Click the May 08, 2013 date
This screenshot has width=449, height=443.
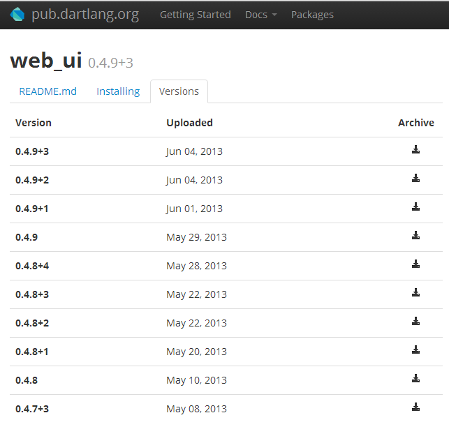[196, 409]
